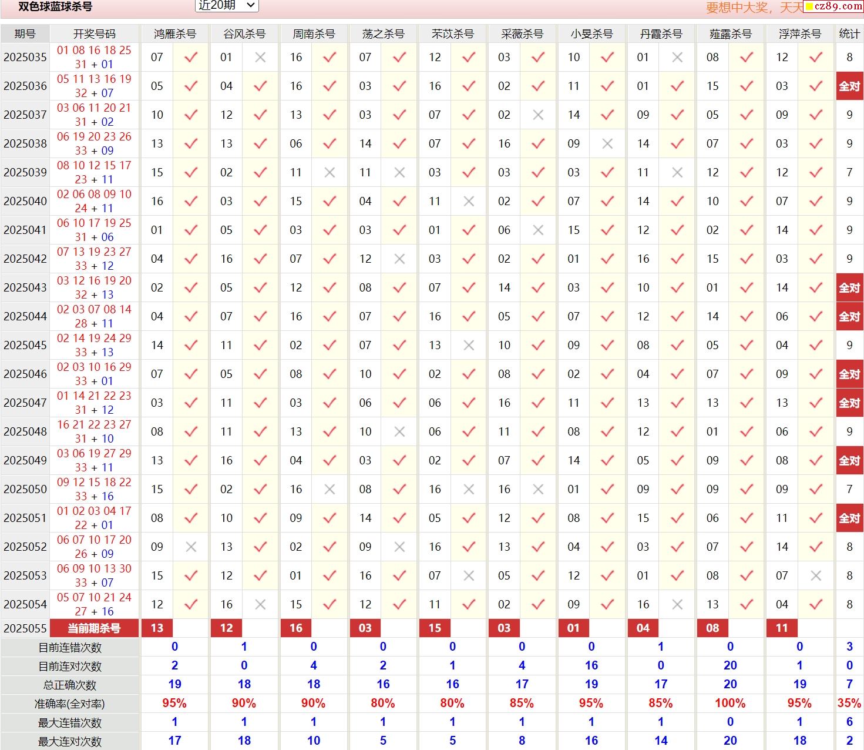Click the 期号 column header
The width and height of the screenshot is (864, 750).
[25, 34]
